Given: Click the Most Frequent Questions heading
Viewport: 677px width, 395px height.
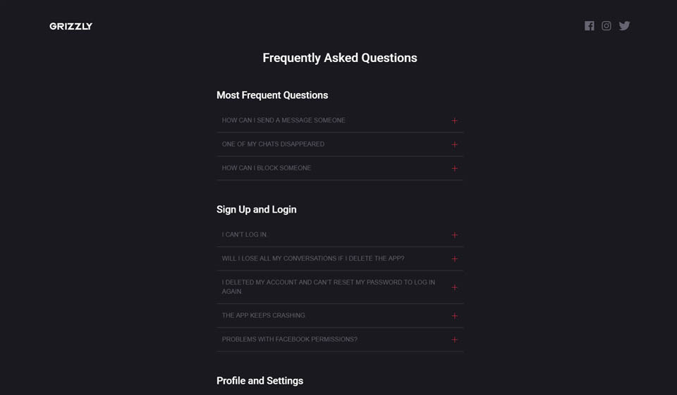Looking at the screenshot, I should [272, 95].
